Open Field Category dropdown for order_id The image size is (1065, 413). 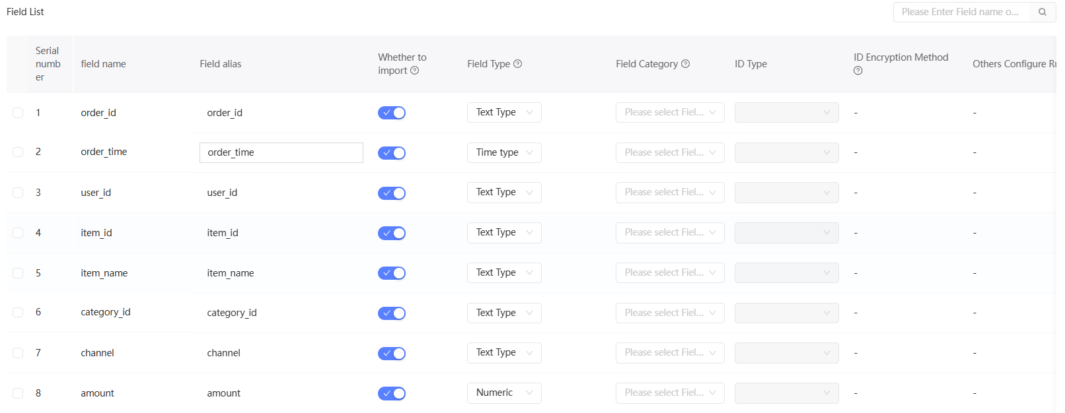pyautogui.click(x=670, y=113)
